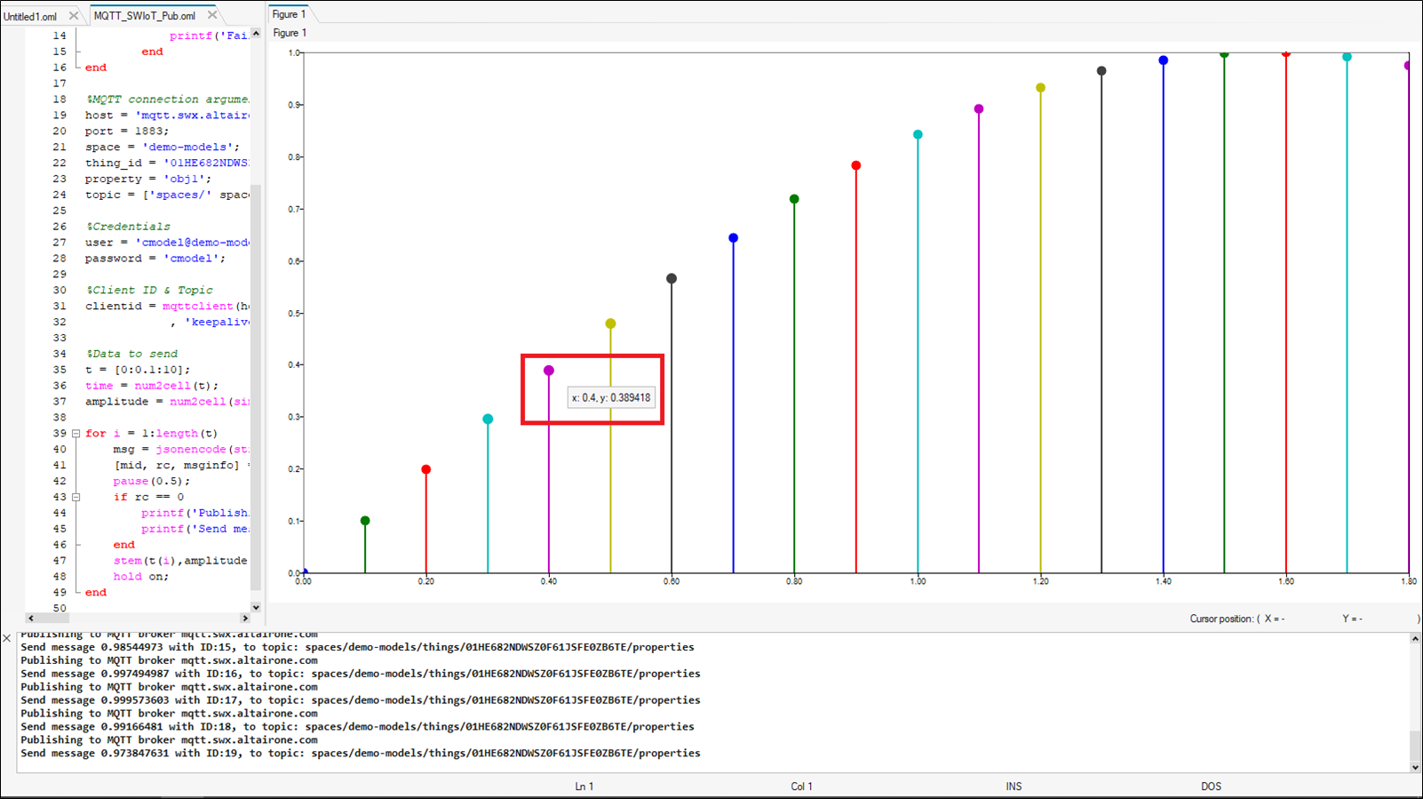The width and height of the screenshot is (1423, 799).
Task: Collapse the if block at line 43
Action: point(76,498)
